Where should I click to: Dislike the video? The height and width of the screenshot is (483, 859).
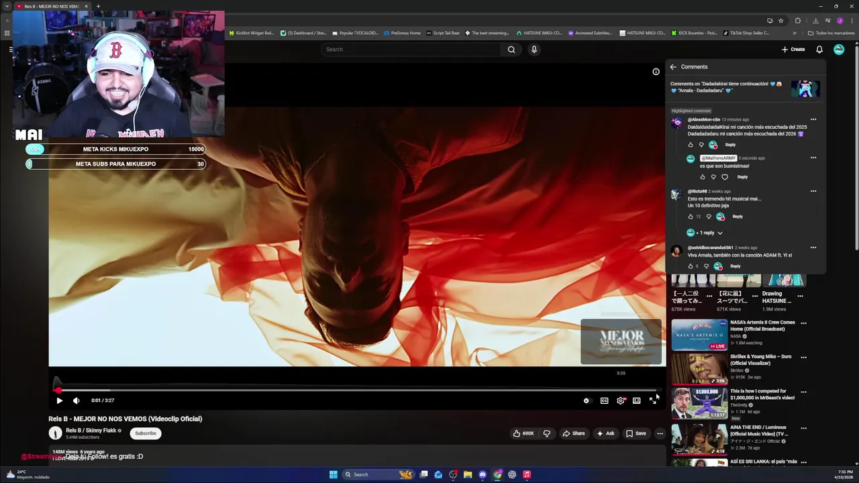pyautogui.click(x=546, y=433)
